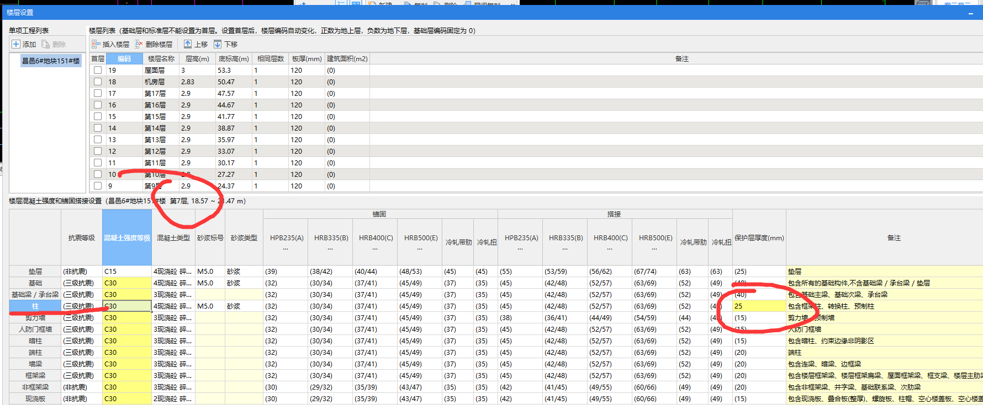The width and height of the screenshot is (983, 405).
Task: Click the 插入楼层 insert floor icon
Action: [x=96, y=44]
